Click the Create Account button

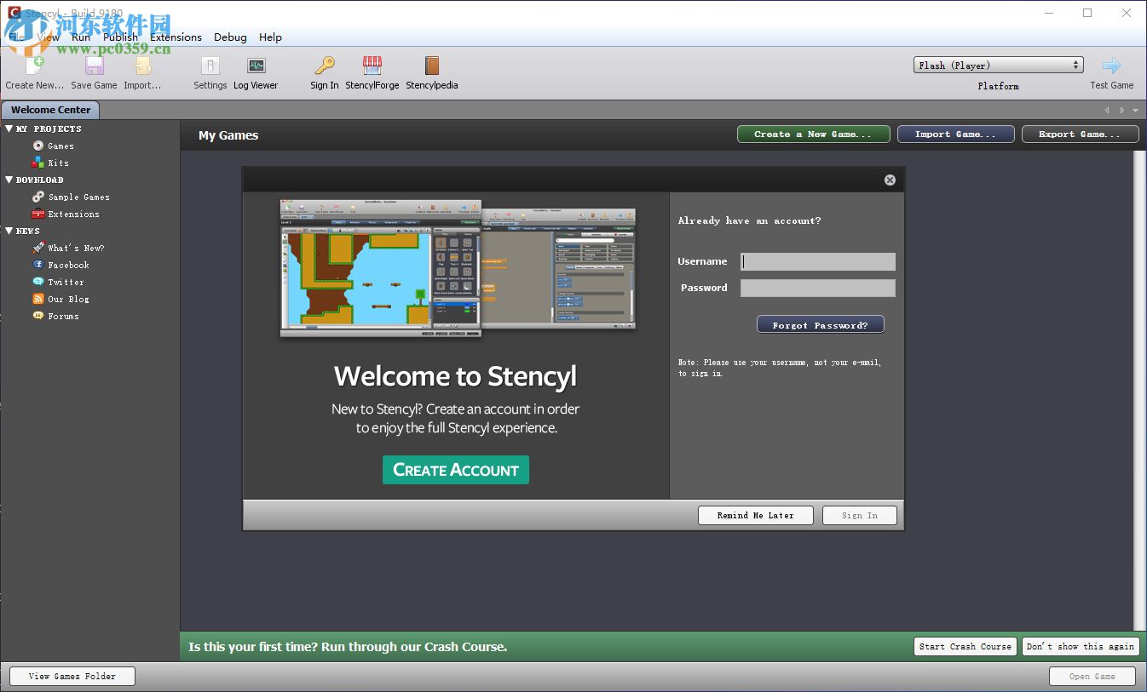click(456, 470)
